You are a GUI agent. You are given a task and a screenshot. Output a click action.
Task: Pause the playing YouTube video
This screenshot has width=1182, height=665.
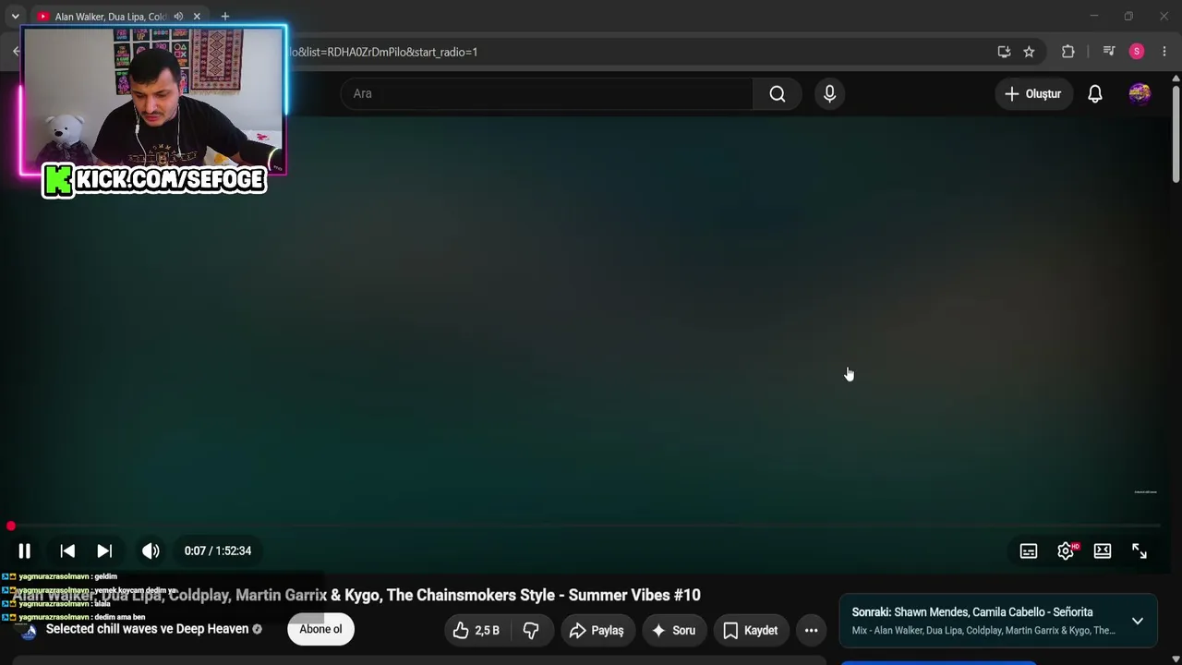pos(24,550)
